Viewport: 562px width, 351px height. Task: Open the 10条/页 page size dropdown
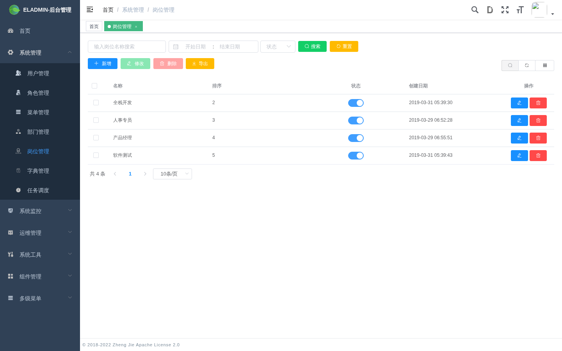pos(173,174)
